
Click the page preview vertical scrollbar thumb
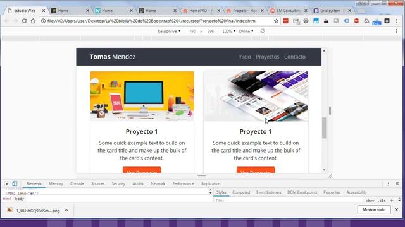324,128
